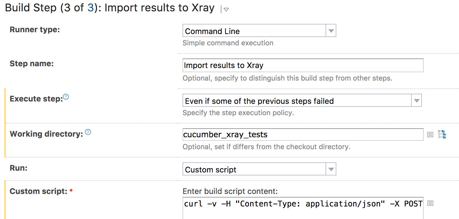Open the Execute step policy dropdown

click(302, 101)
